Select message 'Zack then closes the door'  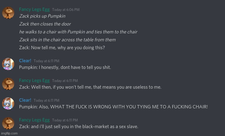tap(45, 24)
